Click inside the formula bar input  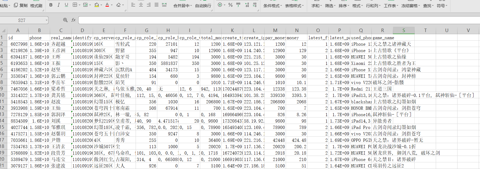point(268,20)
